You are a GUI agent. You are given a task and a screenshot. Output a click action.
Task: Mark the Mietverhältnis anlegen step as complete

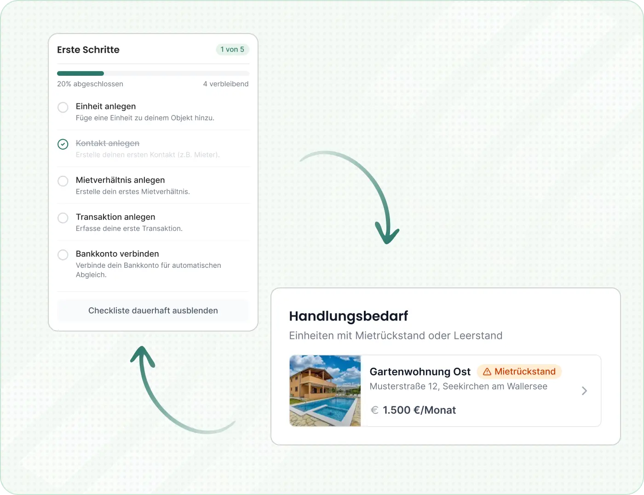(x=63, y=181)
